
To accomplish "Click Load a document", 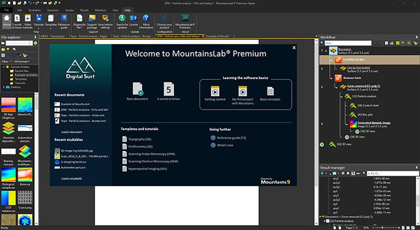I will tap(72, 132).
